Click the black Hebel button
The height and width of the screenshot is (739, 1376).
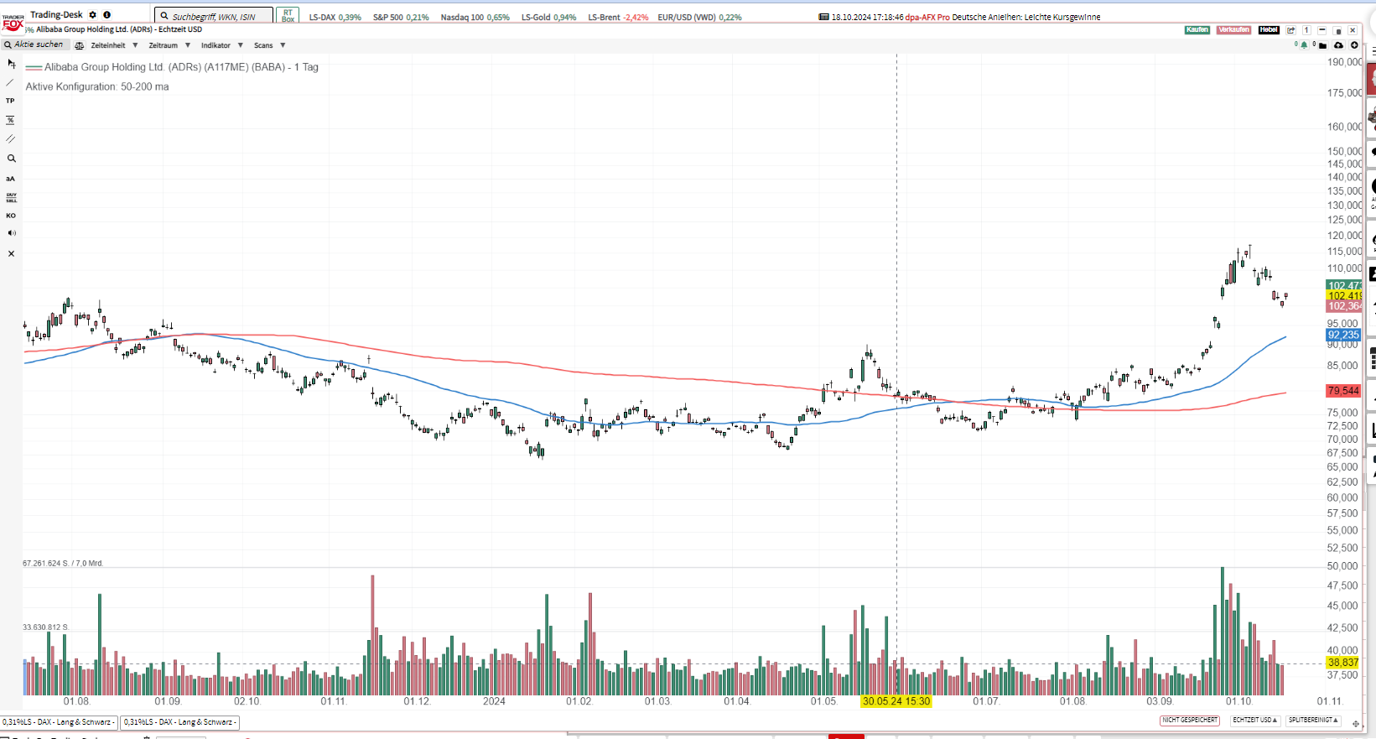coord(1269,30)
